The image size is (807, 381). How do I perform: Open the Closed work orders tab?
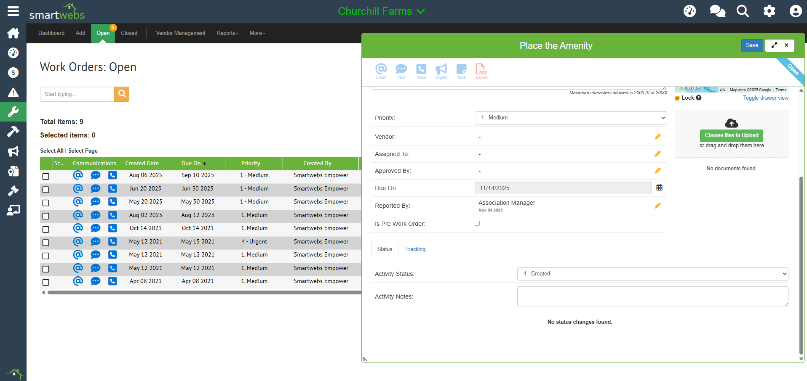129,33
